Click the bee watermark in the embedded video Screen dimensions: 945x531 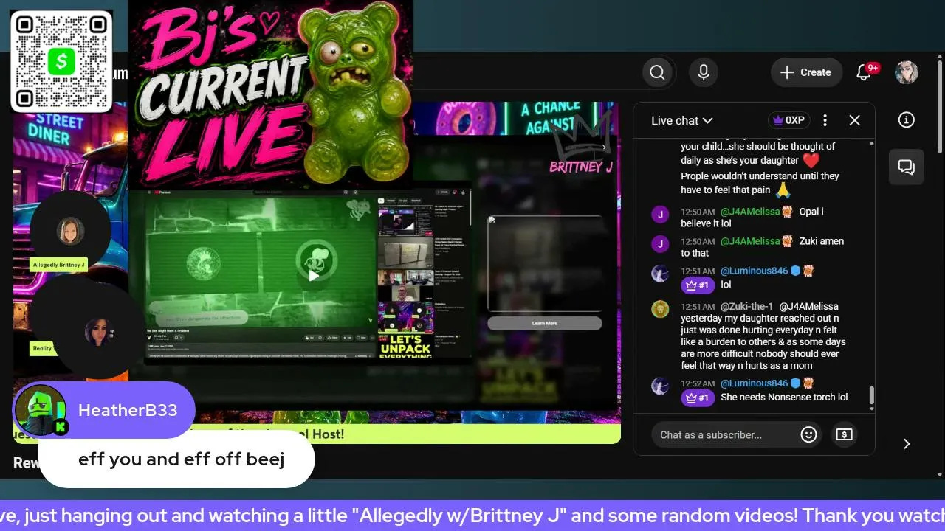click(357, 211)
